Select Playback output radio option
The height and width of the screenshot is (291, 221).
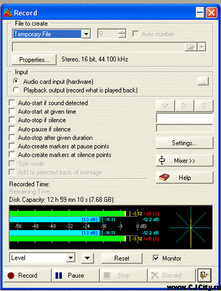pos(16,90)
